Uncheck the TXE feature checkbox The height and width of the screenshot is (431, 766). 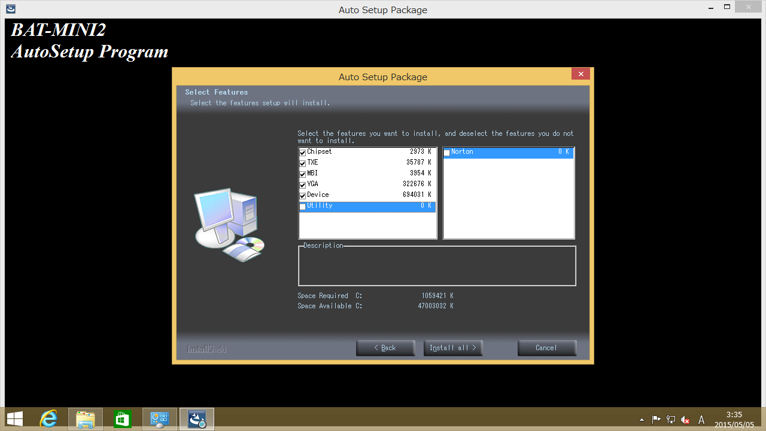[x=302, y=163]
